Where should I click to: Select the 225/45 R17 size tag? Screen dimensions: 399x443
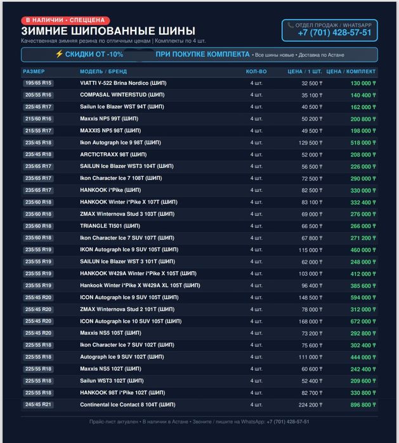[39, 107]
